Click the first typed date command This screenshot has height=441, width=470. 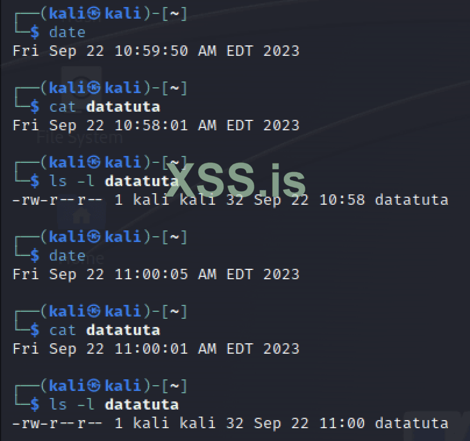point(67,32)
